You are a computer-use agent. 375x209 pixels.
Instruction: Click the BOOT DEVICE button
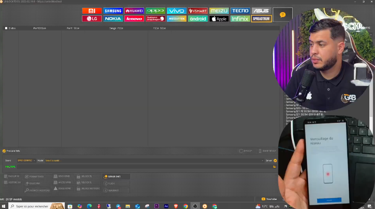(267, 151)
